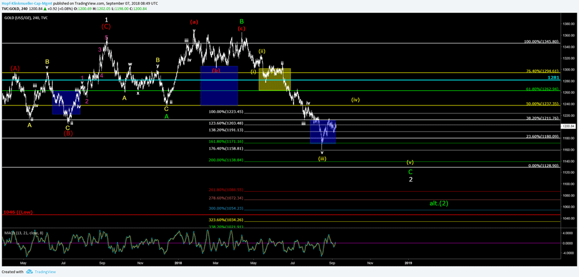This screenshot has height=277, width=579.
Task: Select the large blue rectangle labeled (b)
Action: pyautogui.click(x=219, y=85)
